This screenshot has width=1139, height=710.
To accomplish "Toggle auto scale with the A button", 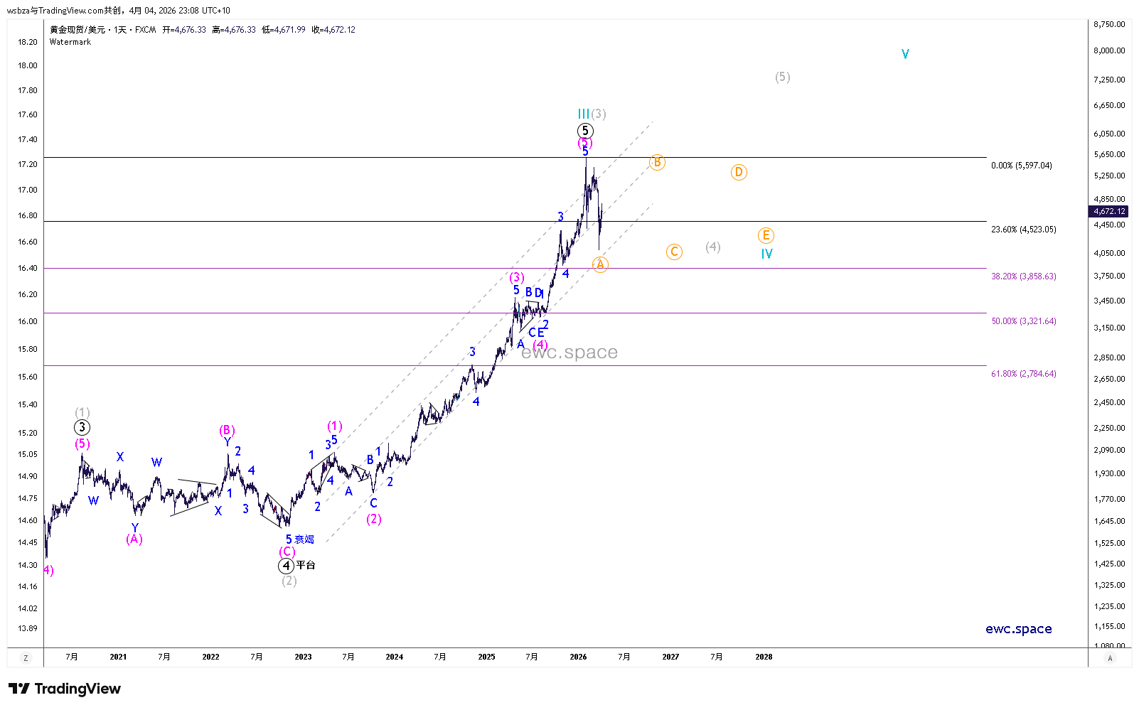I will [x=1110, y=658].
